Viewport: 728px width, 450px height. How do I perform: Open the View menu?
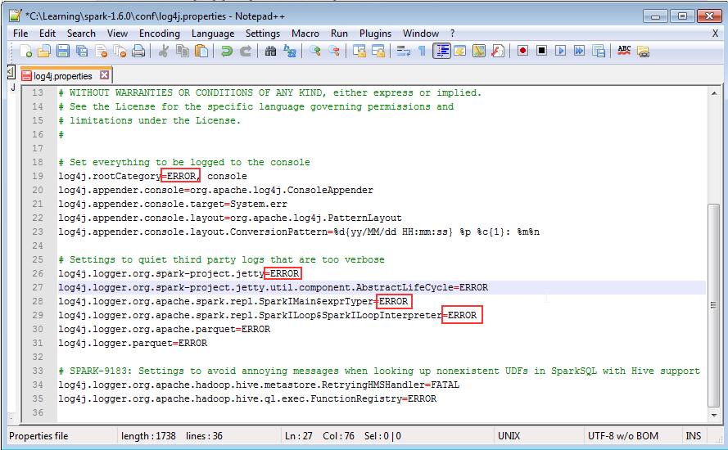[117, 34]
